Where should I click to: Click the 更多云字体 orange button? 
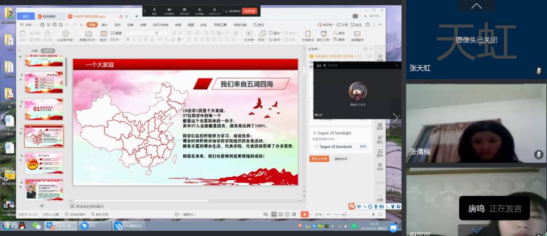pyautogui.click(x=318, y=159)
